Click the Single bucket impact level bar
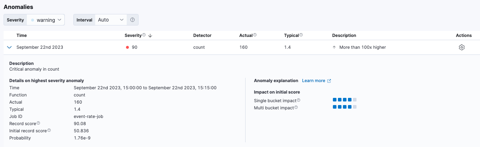The height and width of the screenshot is (147, 480). pos(344,100)
